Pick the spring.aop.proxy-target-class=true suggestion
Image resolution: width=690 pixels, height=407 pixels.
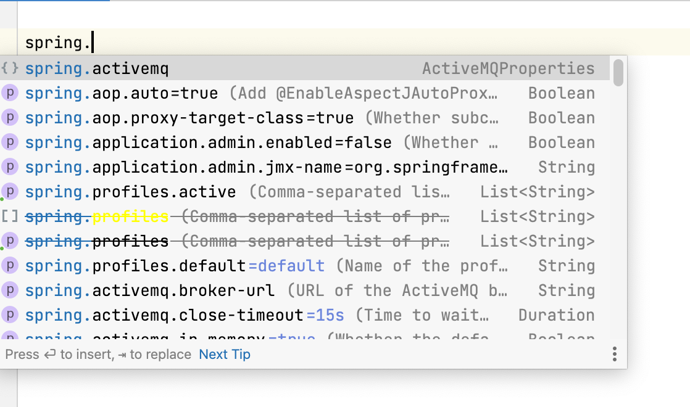[189, 118]
